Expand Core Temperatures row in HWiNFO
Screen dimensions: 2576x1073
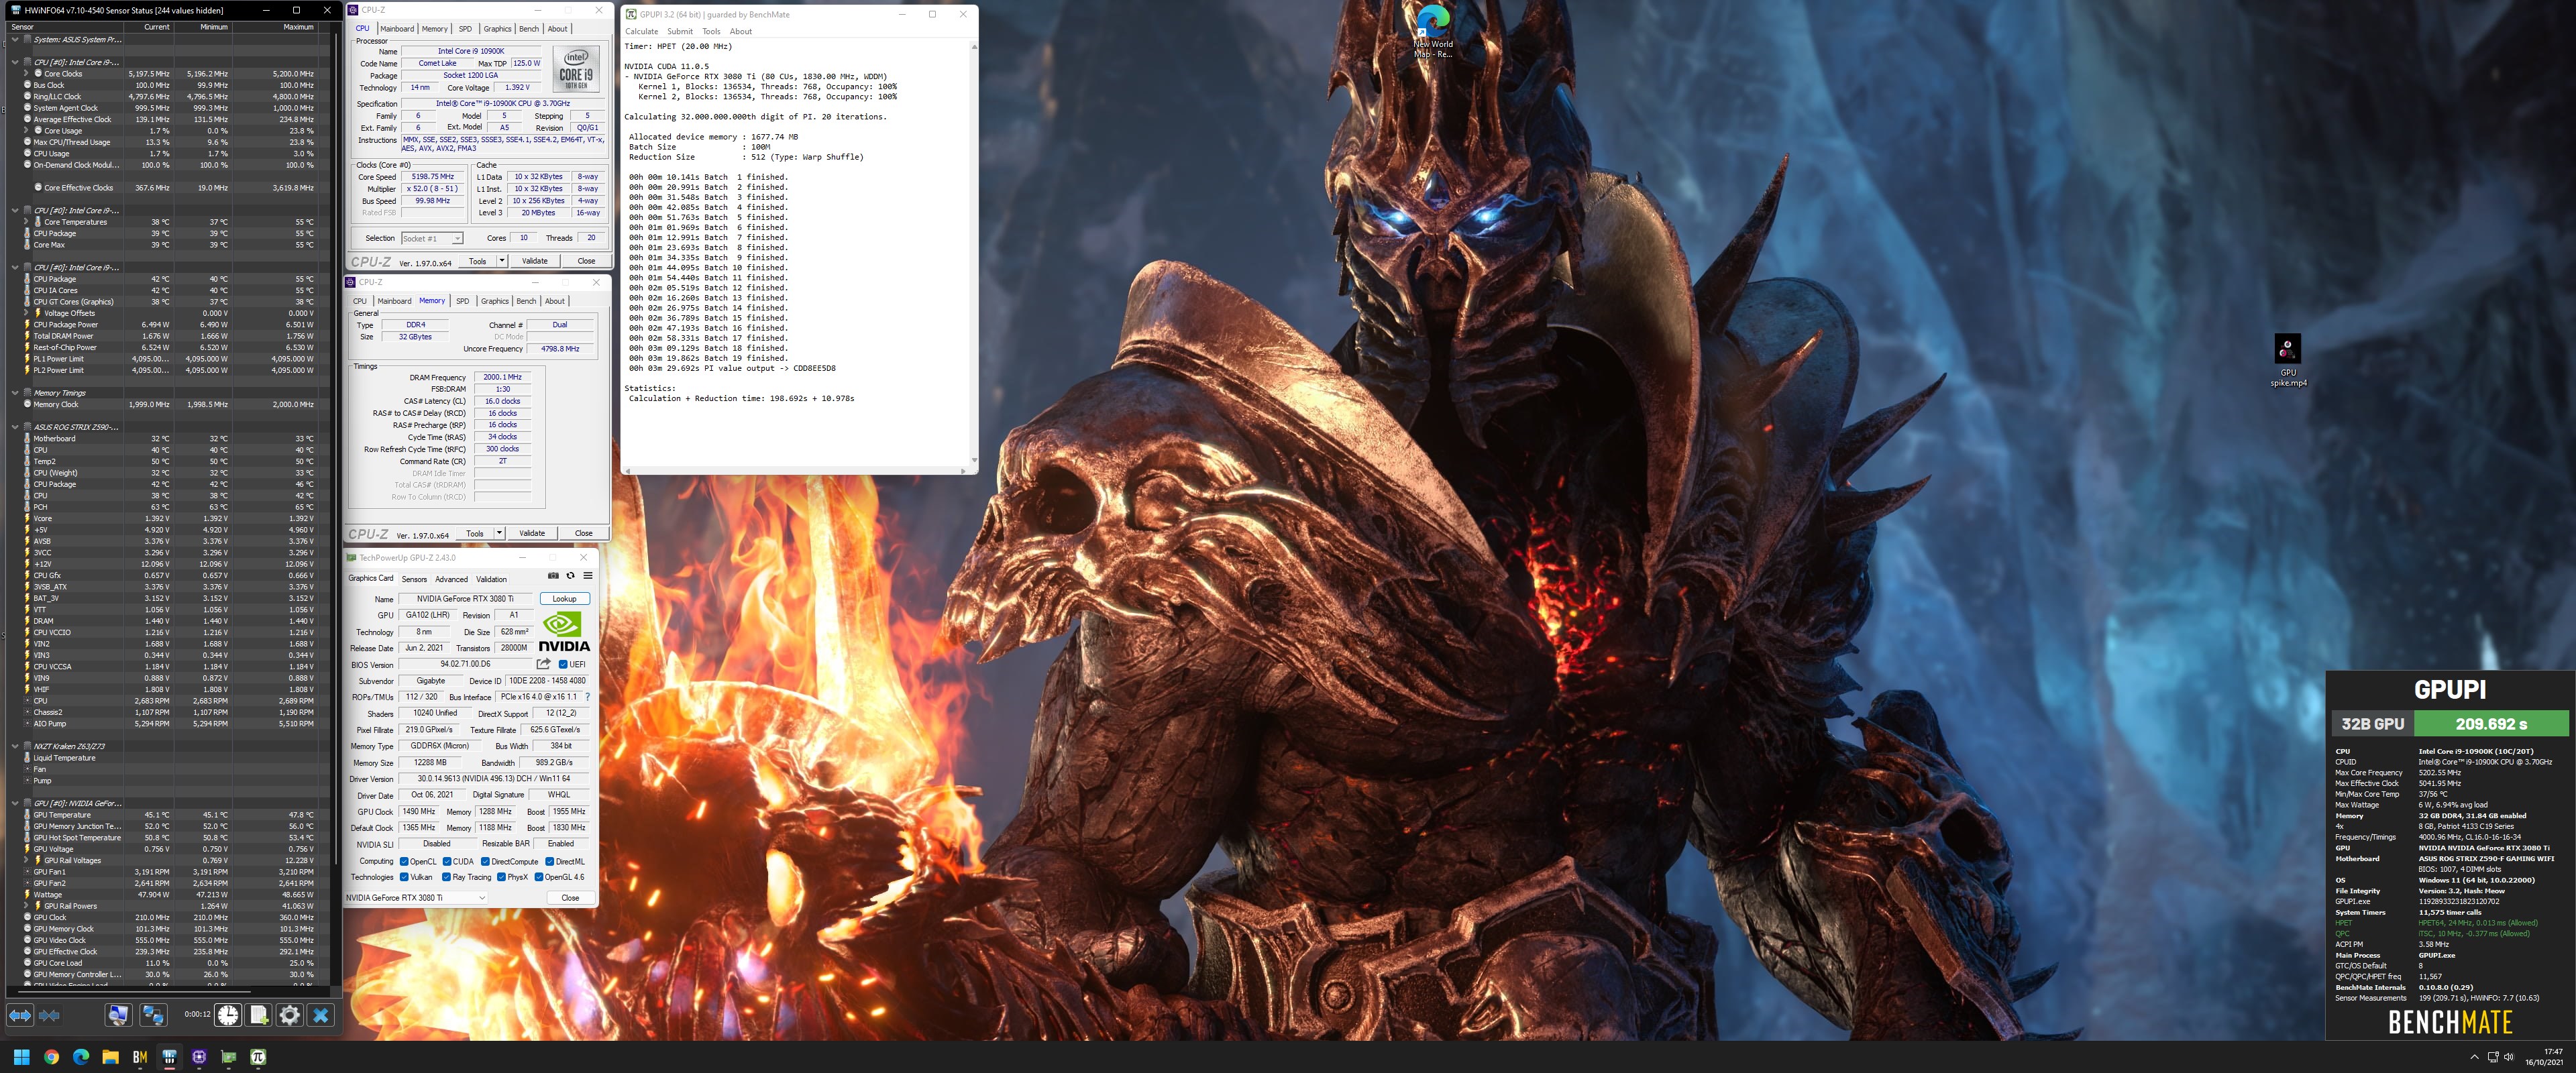(27, 222)
